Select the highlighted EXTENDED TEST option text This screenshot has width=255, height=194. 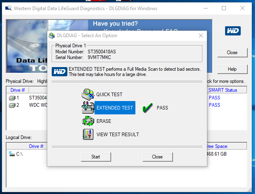tap(115, 108)
